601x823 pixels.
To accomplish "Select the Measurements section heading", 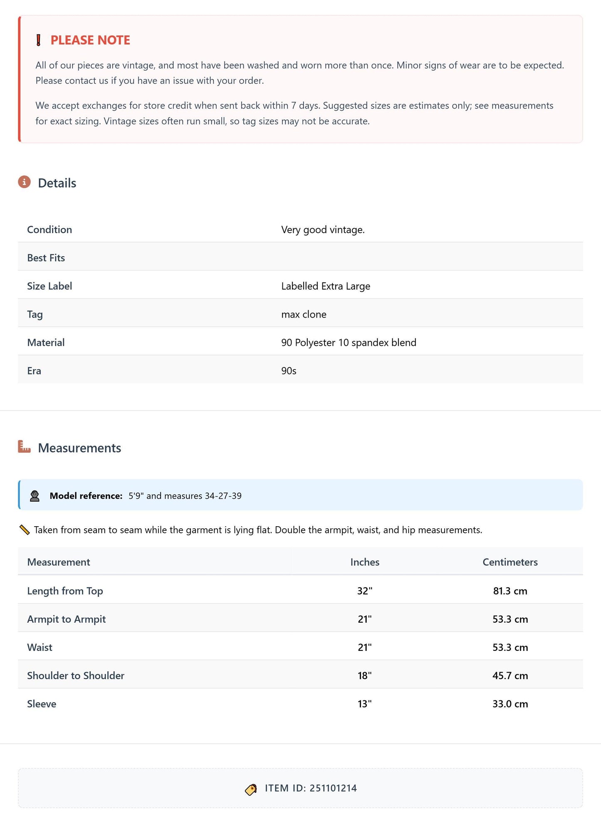I will [79, 448].
